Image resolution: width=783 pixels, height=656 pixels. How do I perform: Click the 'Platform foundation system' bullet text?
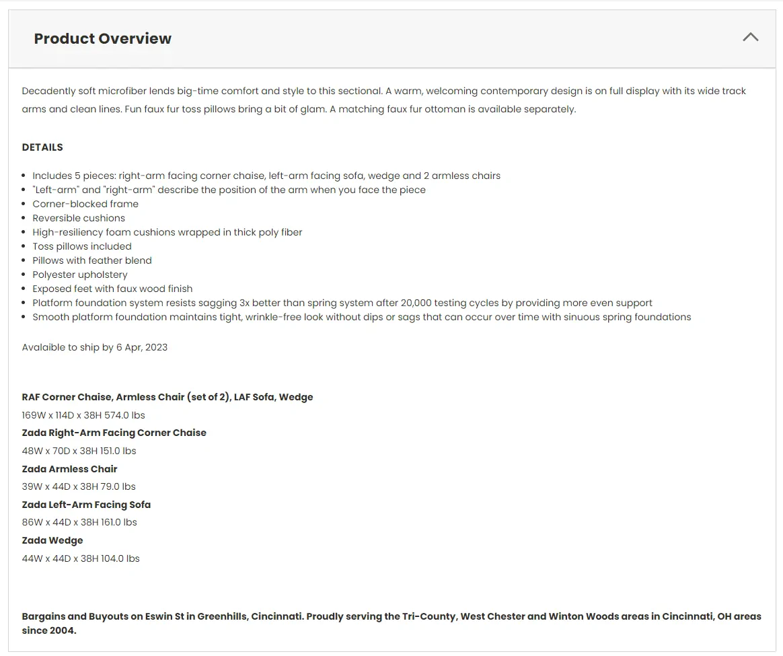click(x=342, y=303)
